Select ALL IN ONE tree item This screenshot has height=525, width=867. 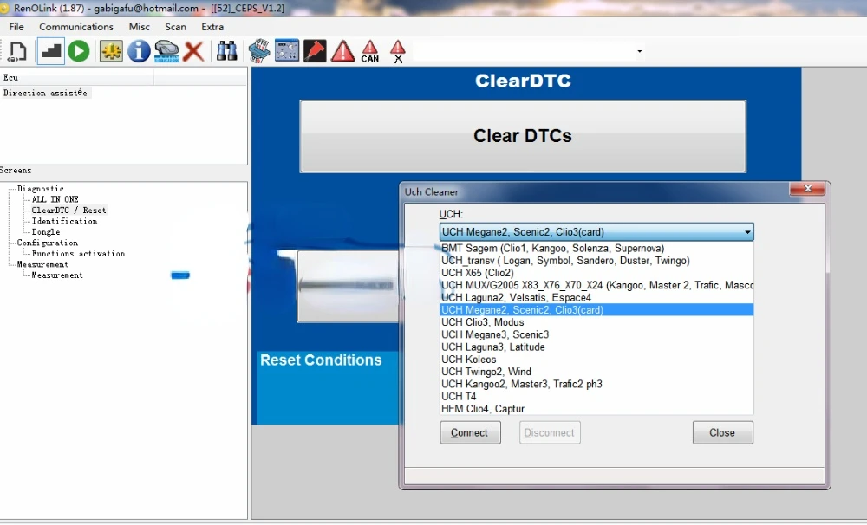tap(55, 199)
